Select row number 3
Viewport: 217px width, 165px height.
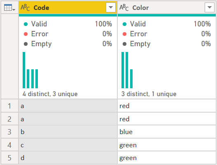point(9,132)
